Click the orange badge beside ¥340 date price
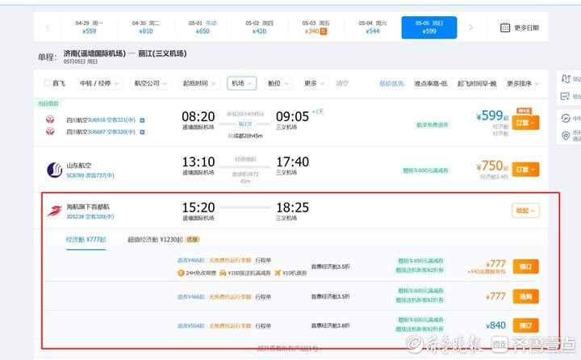Viewport: 581px width, 360px height. (x=323, y=31)
